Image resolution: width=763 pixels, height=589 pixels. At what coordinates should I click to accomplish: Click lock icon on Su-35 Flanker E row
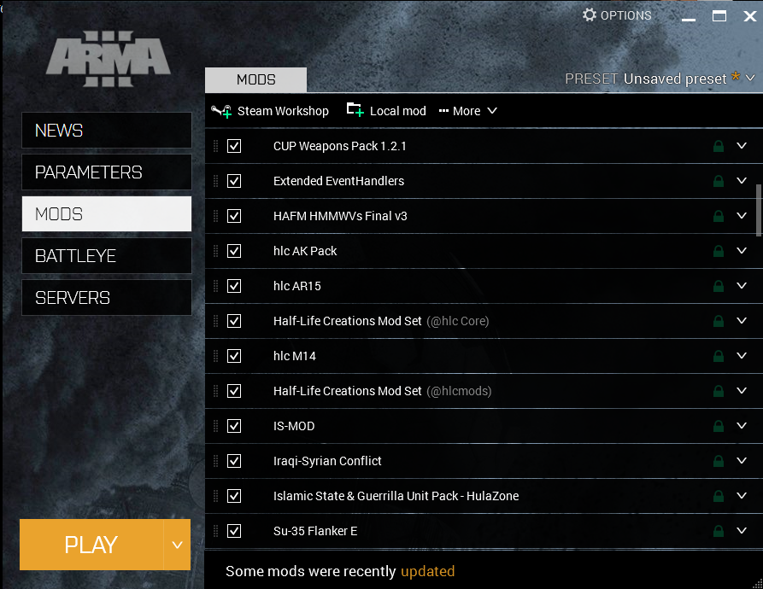(719, 531)
